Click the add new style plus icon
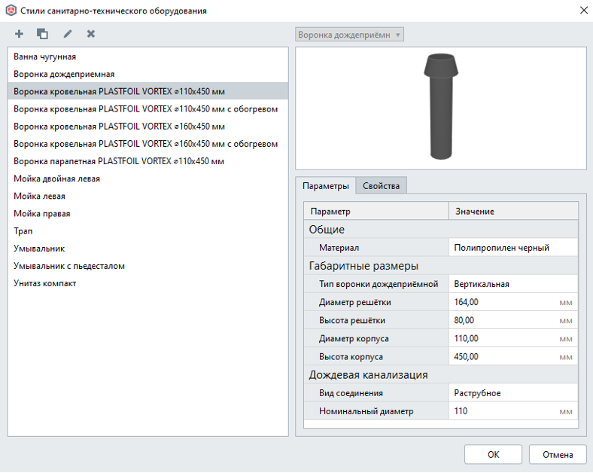 [19, 34]
